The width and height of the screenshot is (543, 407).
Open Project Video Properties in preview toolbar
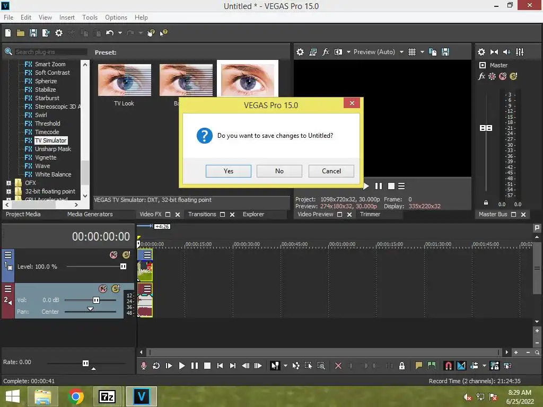click(x=300, y=52)
